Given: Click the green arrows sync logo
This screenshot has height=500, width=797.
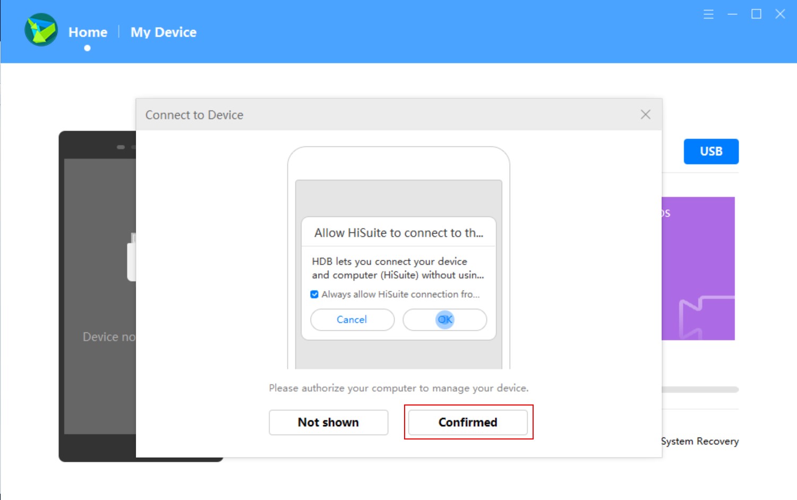Looking at the screenshot, I should click(40, 30).
